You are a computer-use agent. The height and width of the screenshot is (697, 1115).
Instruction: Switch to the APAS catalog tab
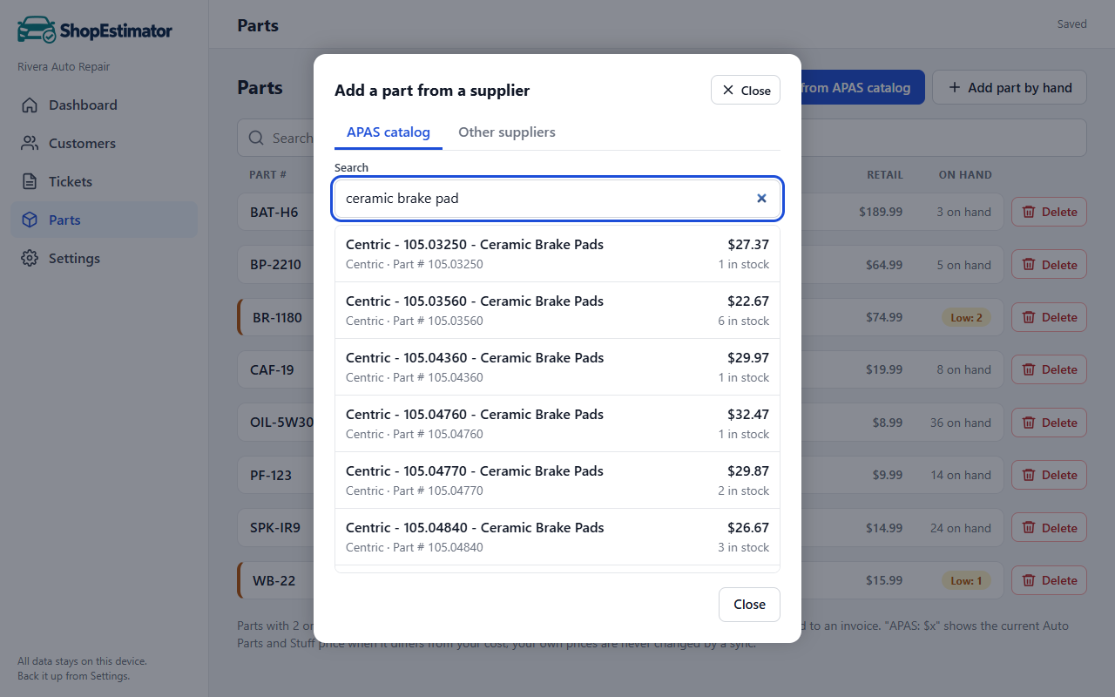389,132
